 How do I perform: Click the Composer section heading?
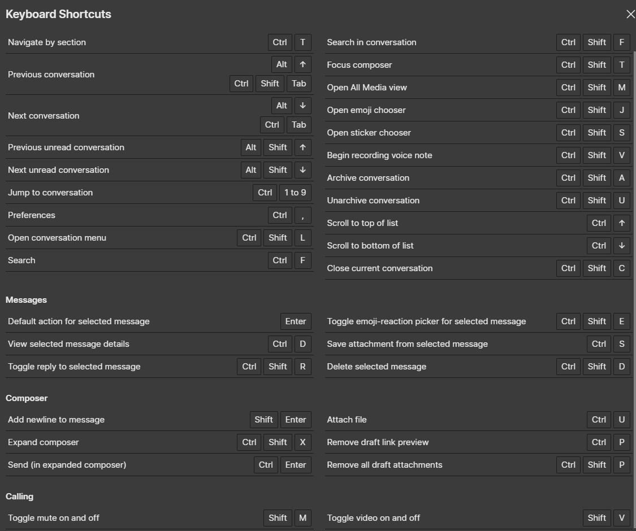27,398
